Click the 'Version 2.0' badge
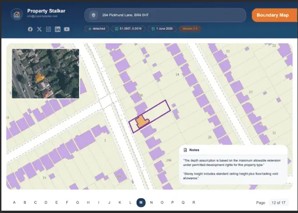 [x=190, y=29]
